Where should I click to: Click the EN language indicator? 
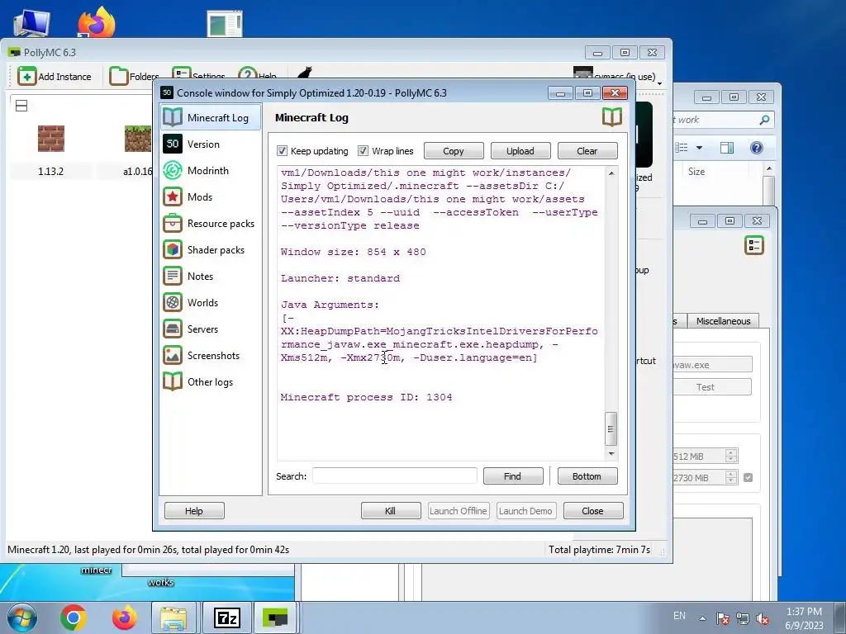(x=679, y=616)
